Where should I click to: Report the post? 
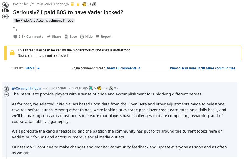(104, 37)
